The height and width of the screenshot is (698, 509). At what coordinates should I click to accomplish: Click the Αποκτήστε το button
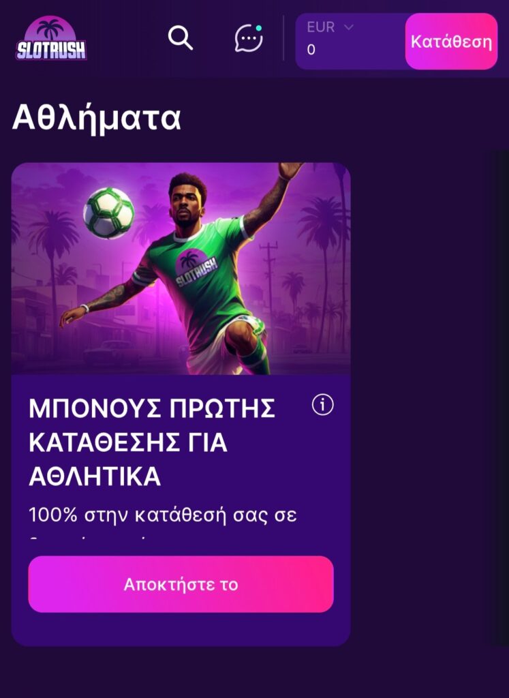tap(181, 584)
